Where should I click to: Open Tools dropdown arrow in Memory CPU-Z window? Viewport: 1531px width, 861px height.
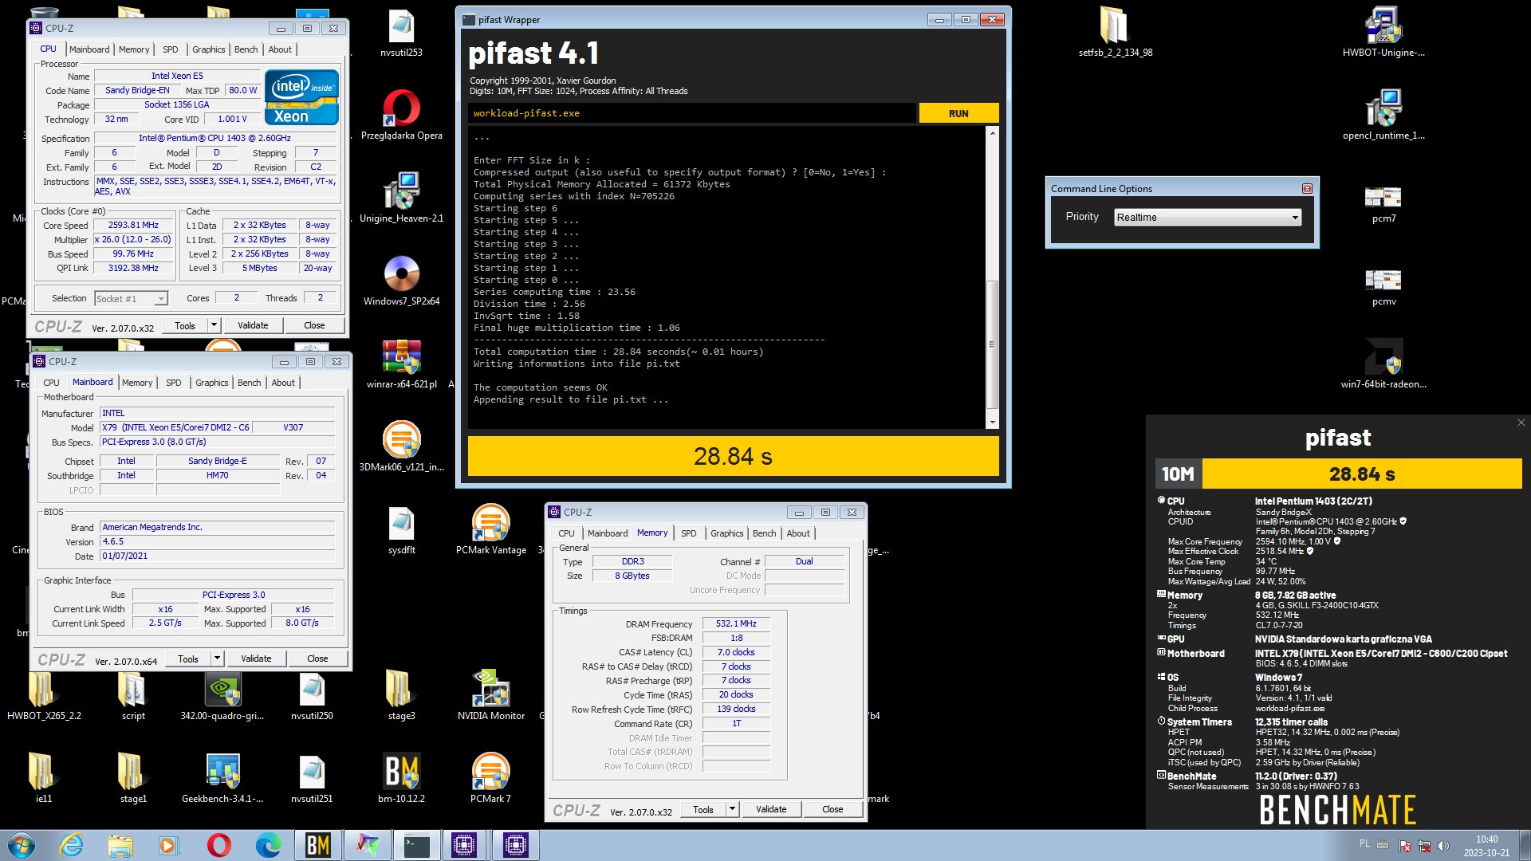click(x=732, y=809)
